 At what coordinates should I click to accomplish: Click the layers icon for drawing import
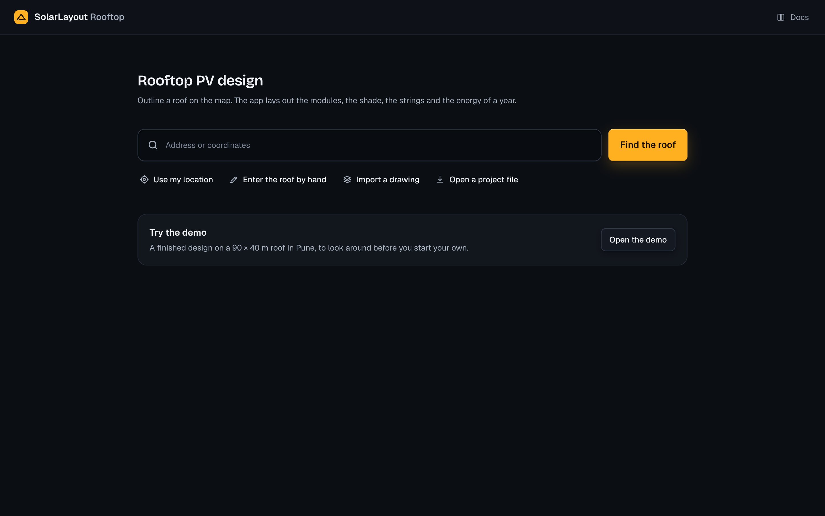[x=347, y=179]
